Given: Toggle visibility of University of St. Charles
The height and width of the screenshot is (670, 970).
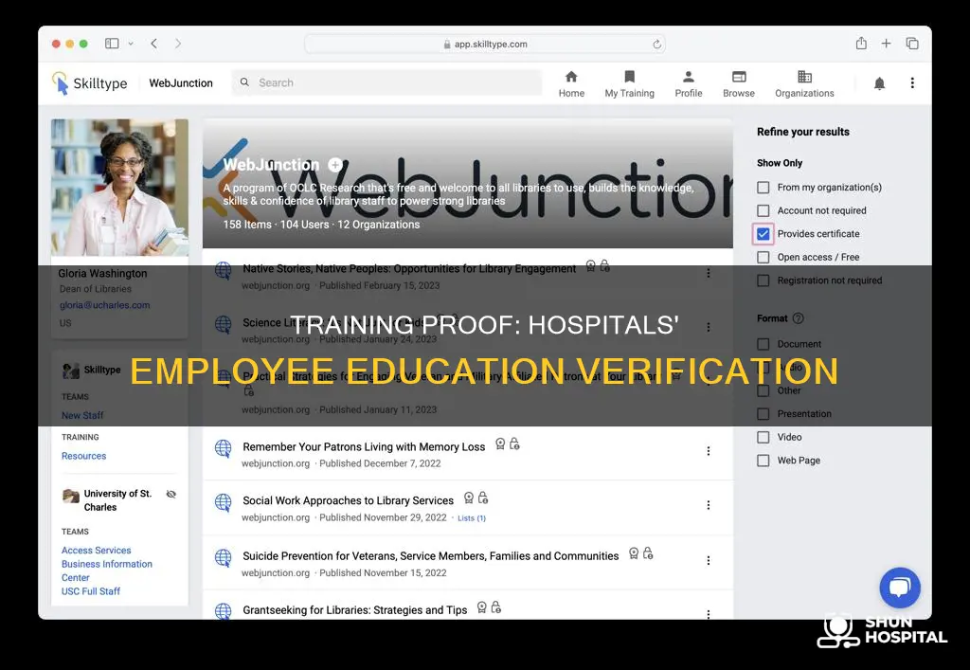Looking at the screenshot, I should pos(171,494).
